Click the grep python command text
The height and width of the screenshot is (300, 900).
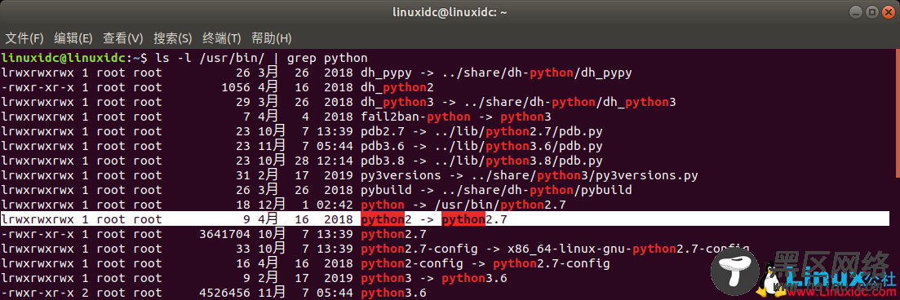[327, 59]
